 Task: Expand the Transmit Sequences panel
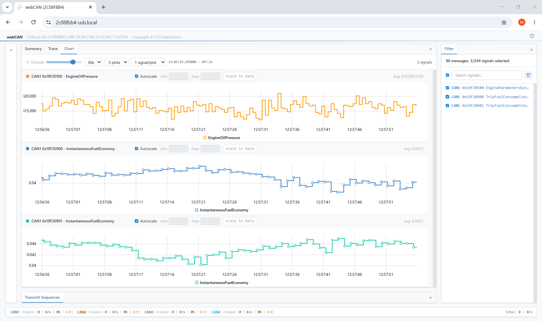(x=431, y=298)
